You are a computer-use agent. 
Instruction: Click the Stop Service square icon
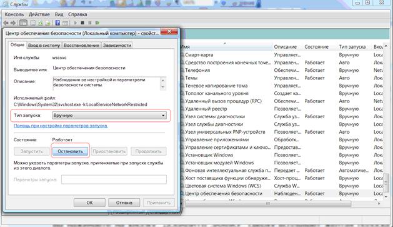[x=82, y=23]
